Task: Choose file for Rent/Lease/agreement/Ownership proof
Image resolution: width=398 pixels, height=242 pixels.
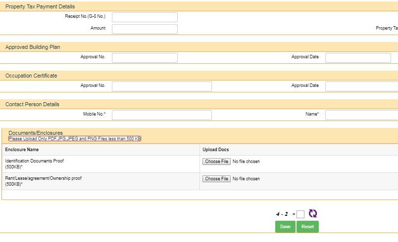Action: [216, 179]
